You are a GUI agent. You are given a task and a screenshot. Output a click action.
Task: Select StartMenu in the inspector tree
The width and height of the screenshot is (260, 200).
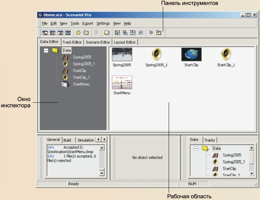pos(81,84)
